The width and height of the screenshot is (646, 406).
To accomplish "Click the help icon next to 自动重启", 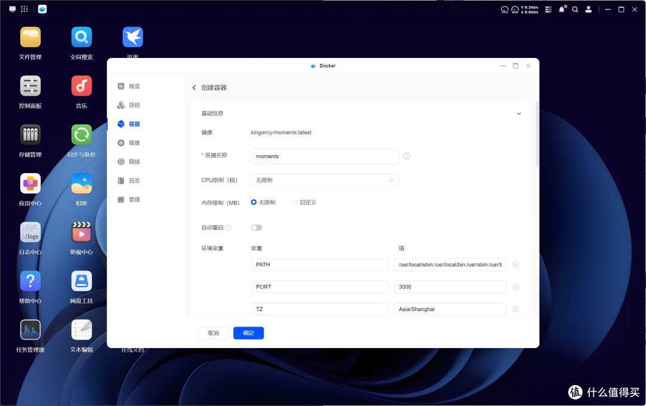I will 228,227.
